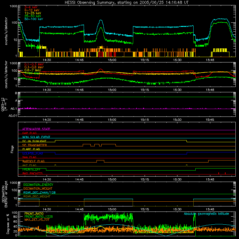Click 14:45 time label under the top plot
Viewport: 239px width, 239px height.
tap(79, 60)
